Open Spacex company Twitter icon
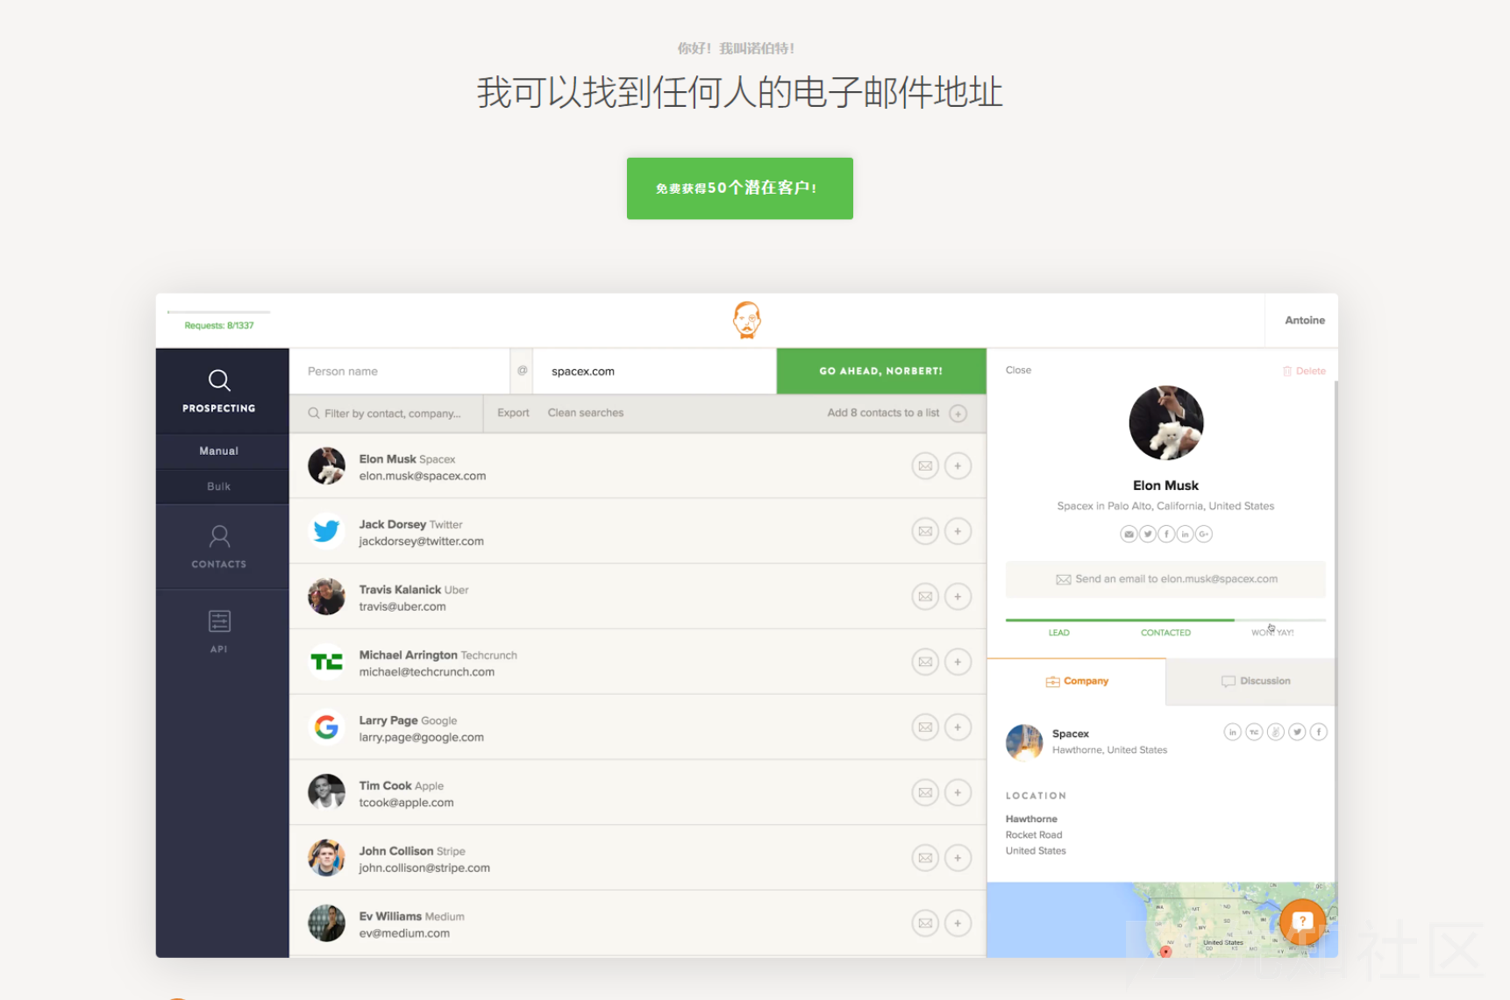The height and width of the screenshot is (1000, 1510). (x=1297, y=732)
